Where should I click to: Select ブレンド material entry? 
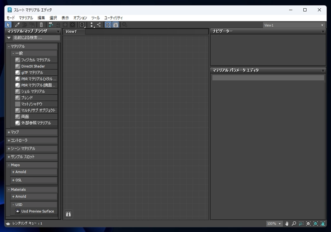pos(36,98)
